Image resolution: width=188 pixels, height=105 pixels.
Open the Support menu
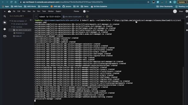pyautogui.click(x=58, y=11)
